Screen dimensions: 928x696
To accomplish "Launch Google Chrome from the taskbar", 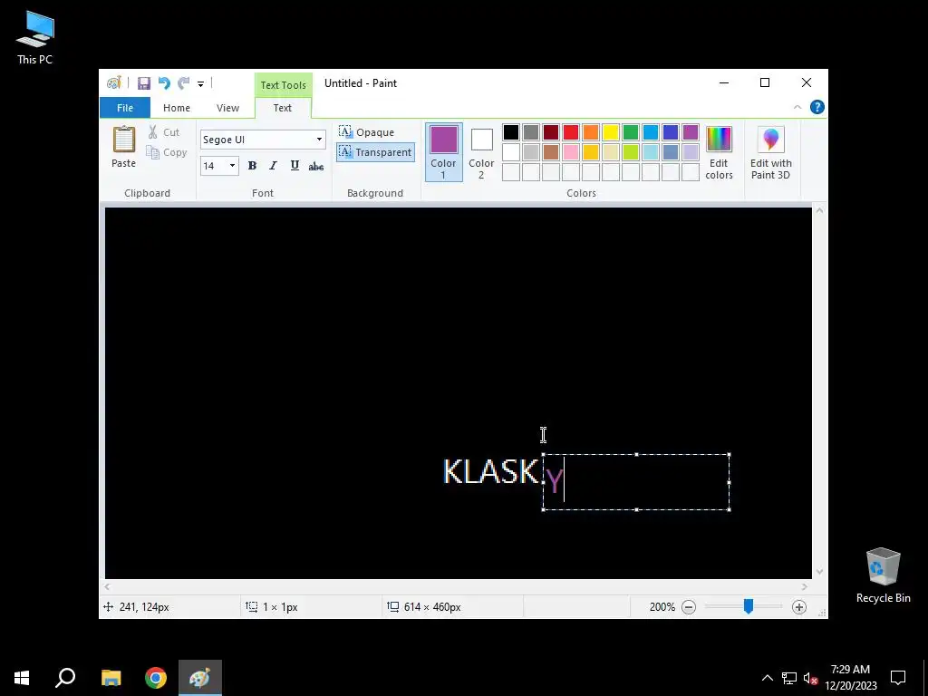I will pyautogui.click(x=156, y=678).
